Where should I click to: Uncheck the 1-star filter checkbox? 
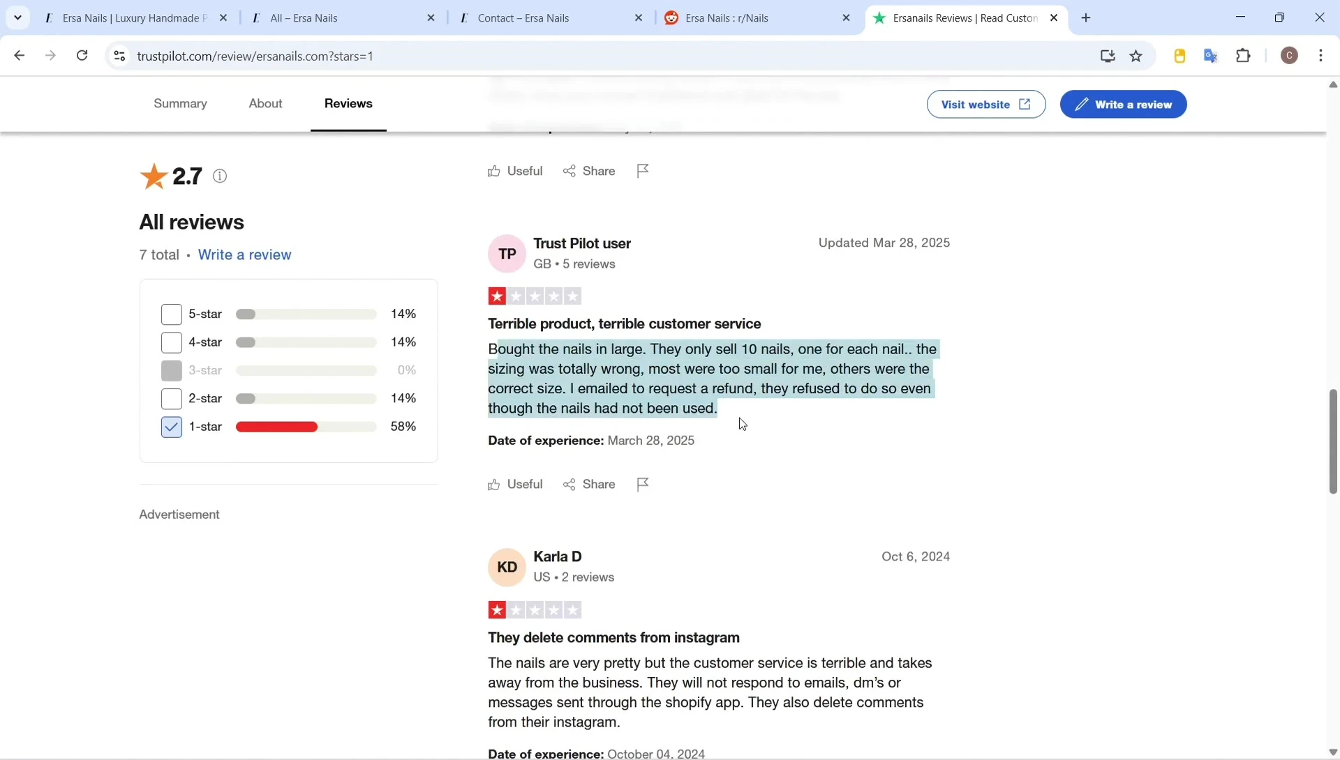(x=171, y=427)
